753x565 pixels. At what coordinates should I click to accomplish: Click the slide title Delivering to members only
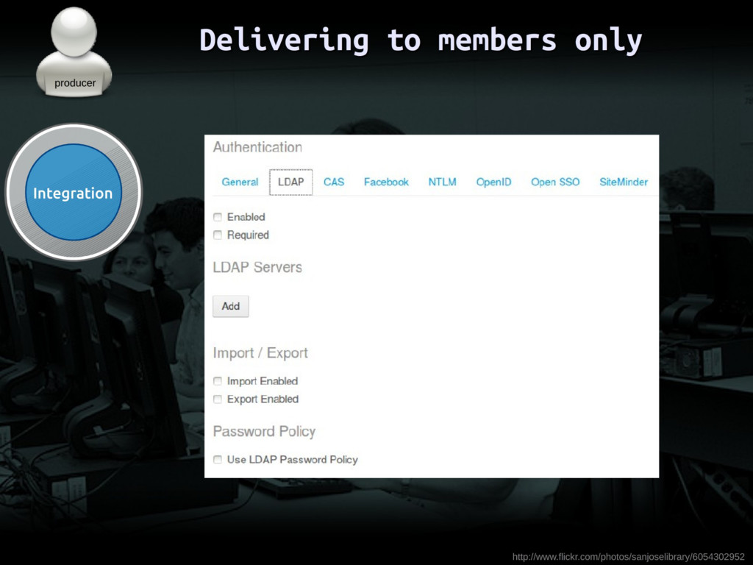click(x=421, y=40)
